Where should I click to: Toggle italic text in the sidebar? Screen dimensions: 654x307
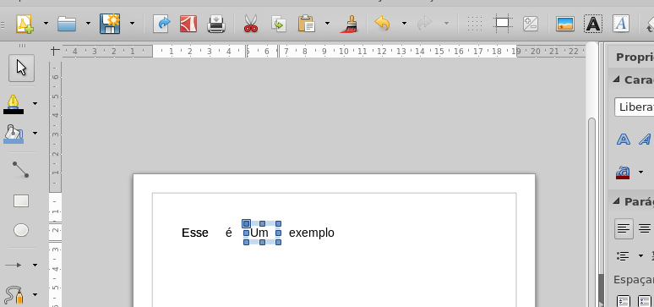coord(646,139)
